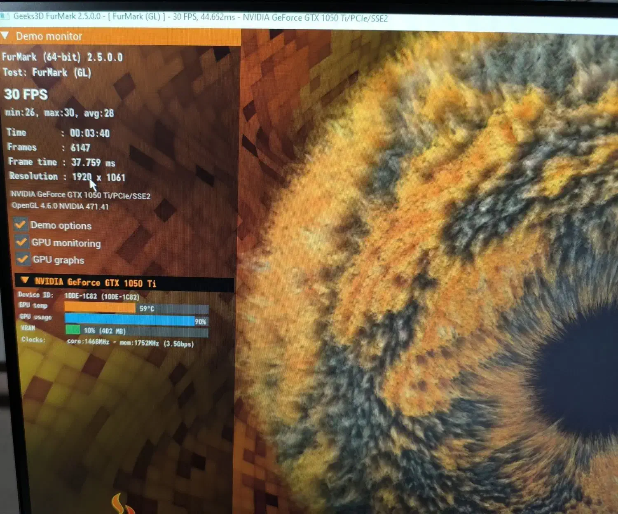
Task: Click the core and mem Clocks readout
Action: pos(130,342)
